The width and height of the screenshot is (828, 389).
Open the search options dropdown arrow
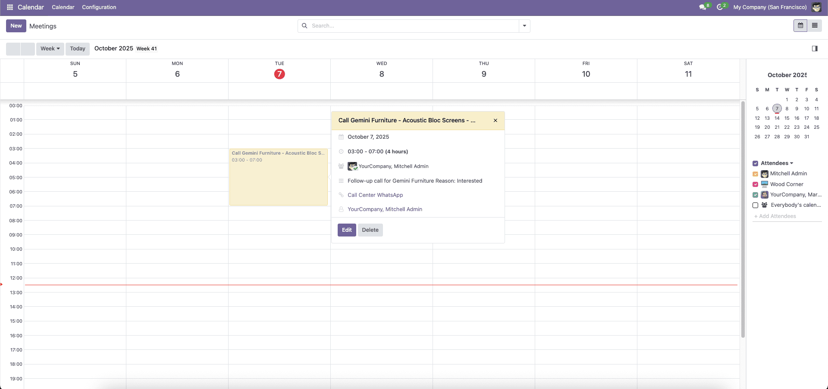[524, 26]
